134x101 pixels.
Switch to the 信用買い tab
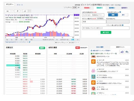click(112, 8)
